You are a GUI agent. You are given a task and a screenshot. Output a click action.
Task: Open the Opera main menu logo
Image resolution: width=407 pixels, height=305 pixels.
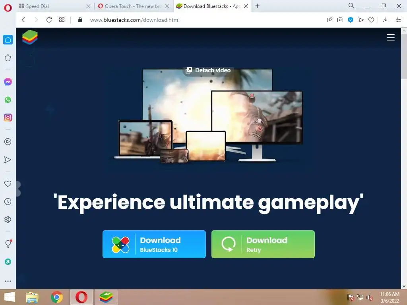click(x=8, y=8)
